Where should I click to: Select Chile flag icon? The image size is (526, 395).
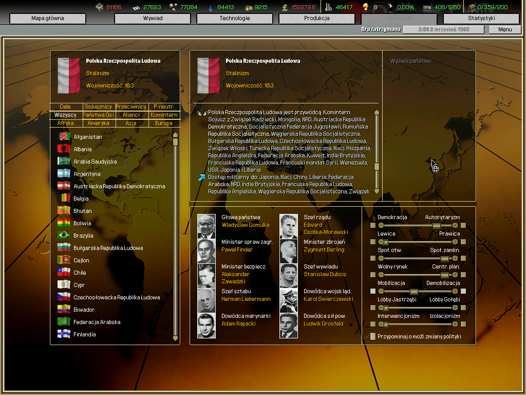point(64,272)
